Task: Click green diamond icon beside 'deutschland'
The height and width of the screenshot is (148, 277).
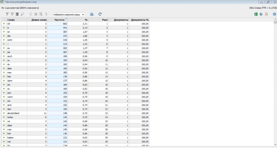Action: click(4, 113)
